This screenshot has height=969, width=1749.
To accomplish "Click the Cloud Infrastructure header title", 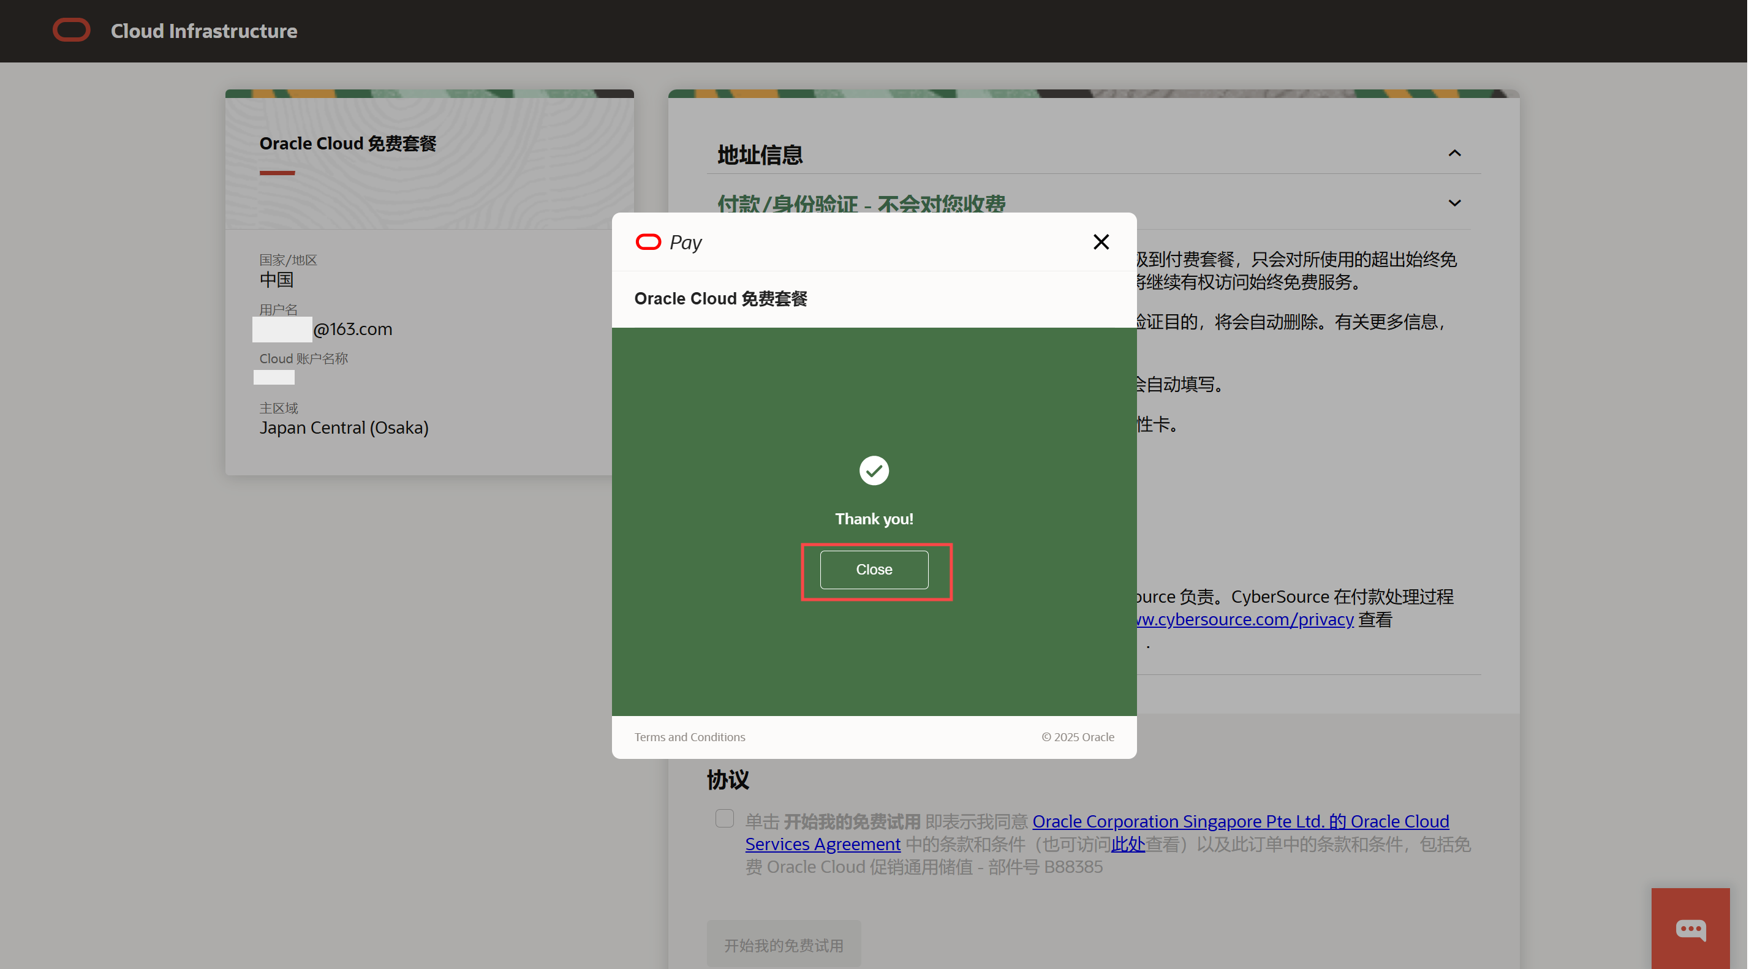I will coord(203,31).
